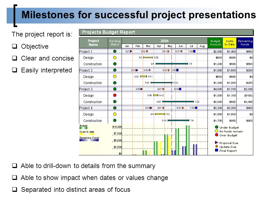This screenshot has width=266, height=199.
Task: Check the Easily interpreted box
Action: coord(15,70)
